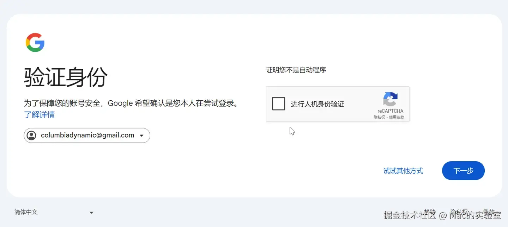
Task: Check the reCAPTCHA verification checkbox
Action: [278, 104]
